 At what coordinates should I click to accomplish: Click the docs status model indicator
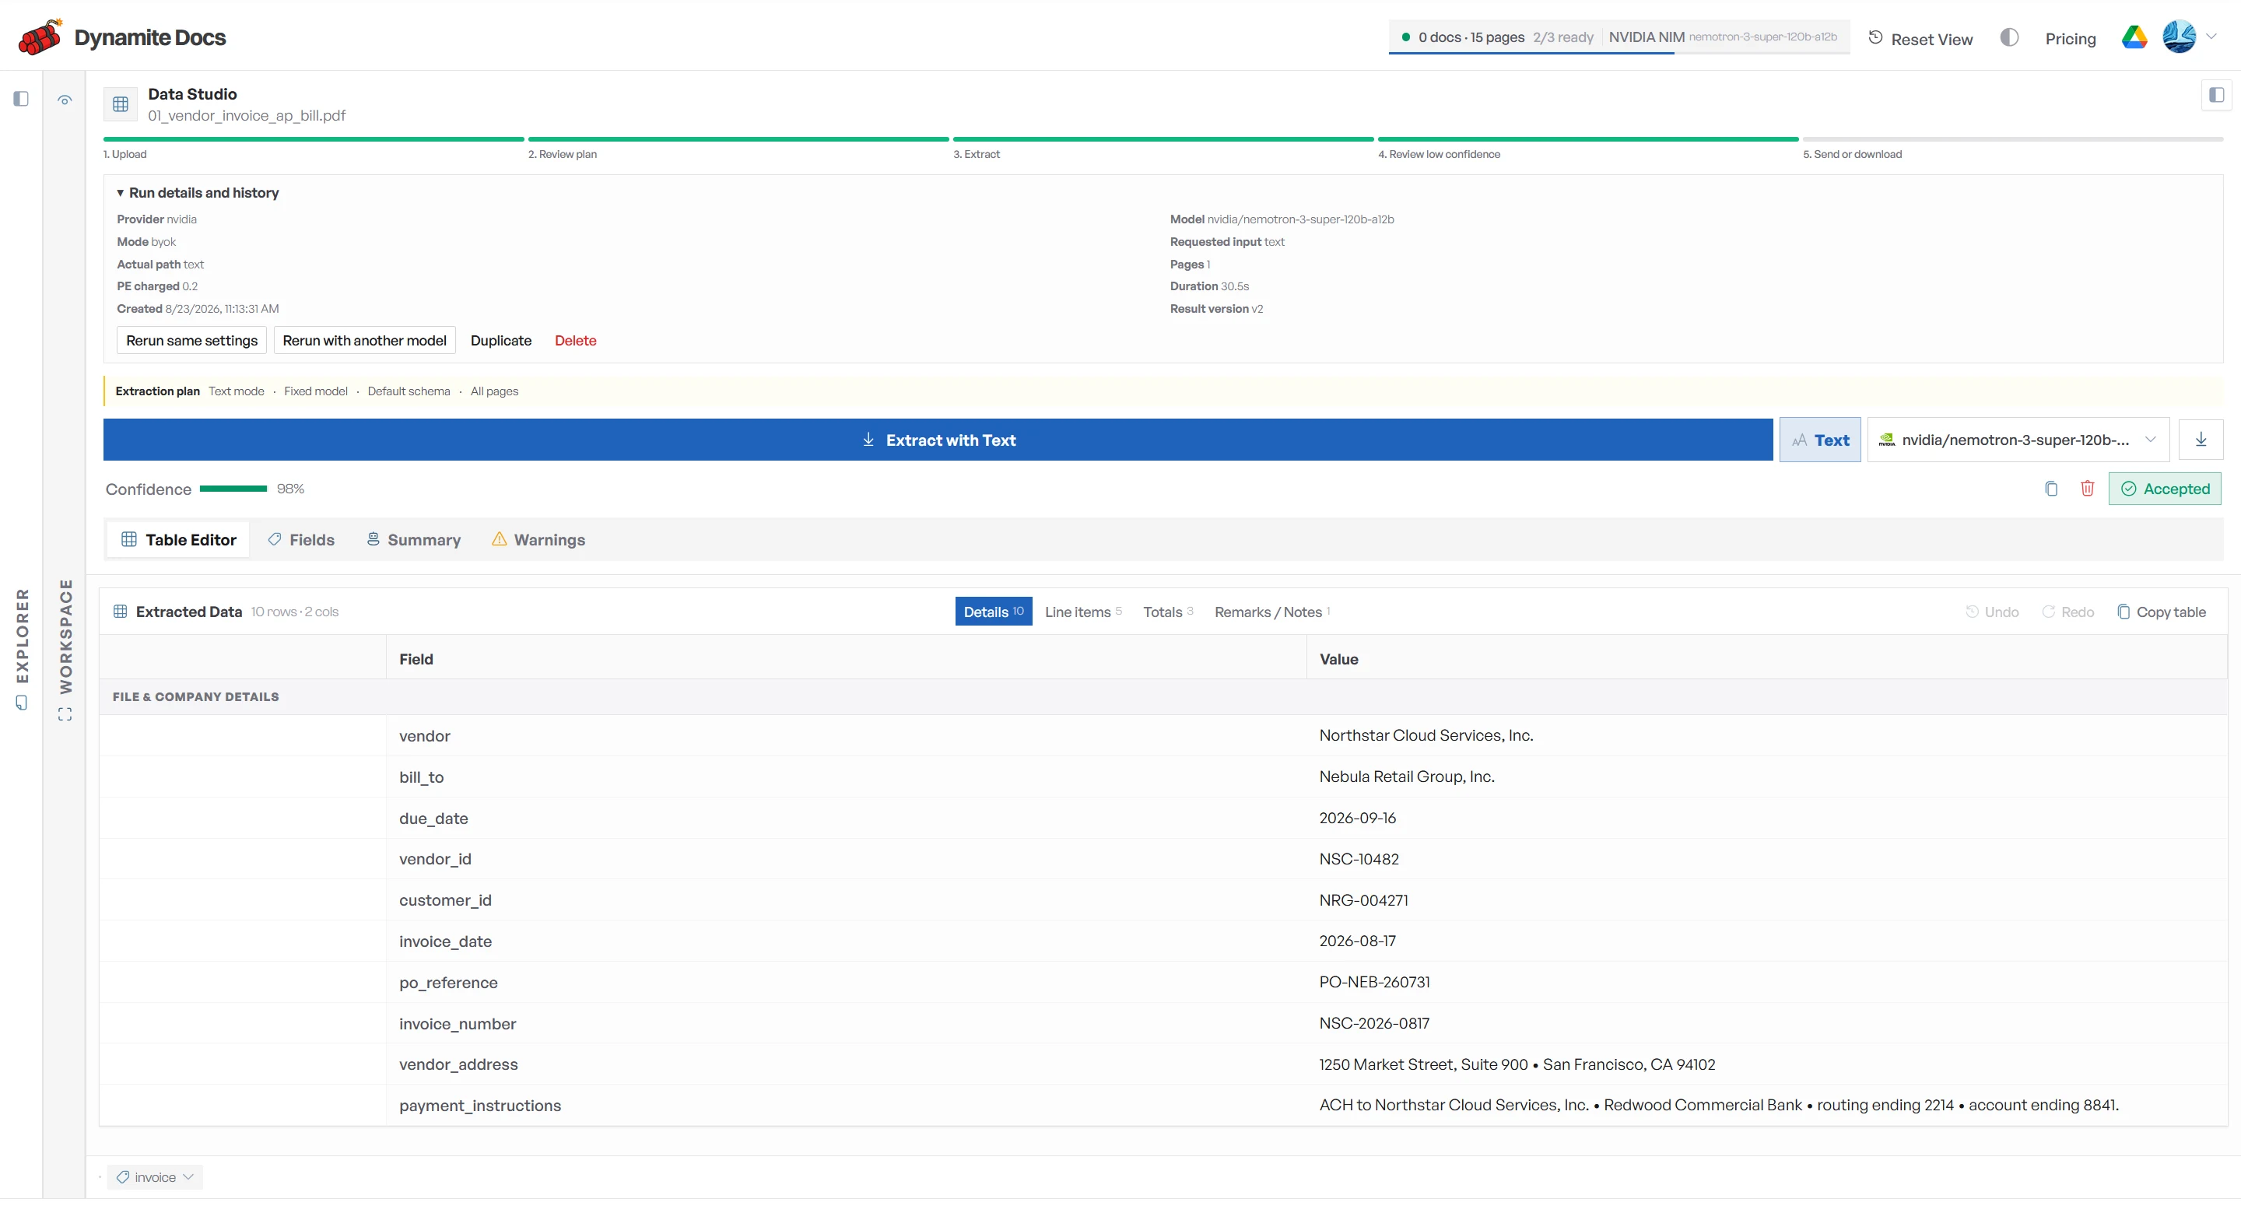1619,37
